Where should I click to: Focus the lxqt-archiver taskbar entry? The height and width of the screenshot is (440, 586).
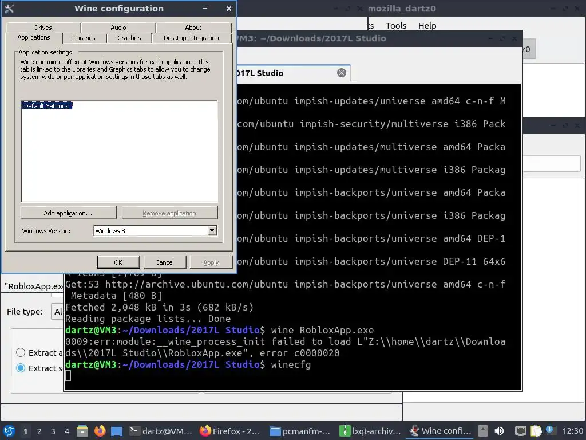[370, 431]
